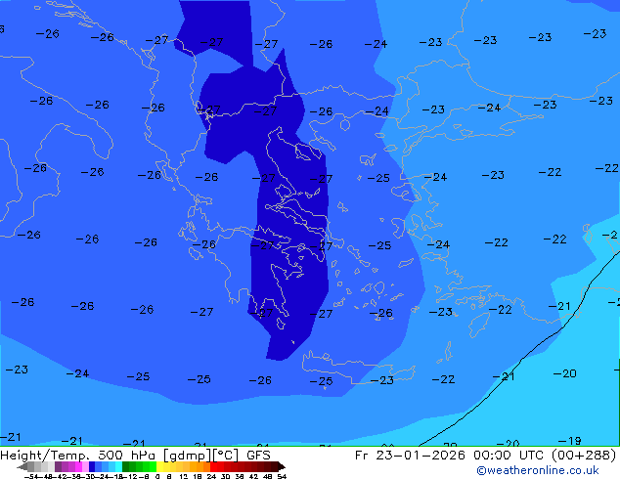This screenshot has height=479, width=620.
Task: Click the -54 label on the color scale
Action: 31,477
